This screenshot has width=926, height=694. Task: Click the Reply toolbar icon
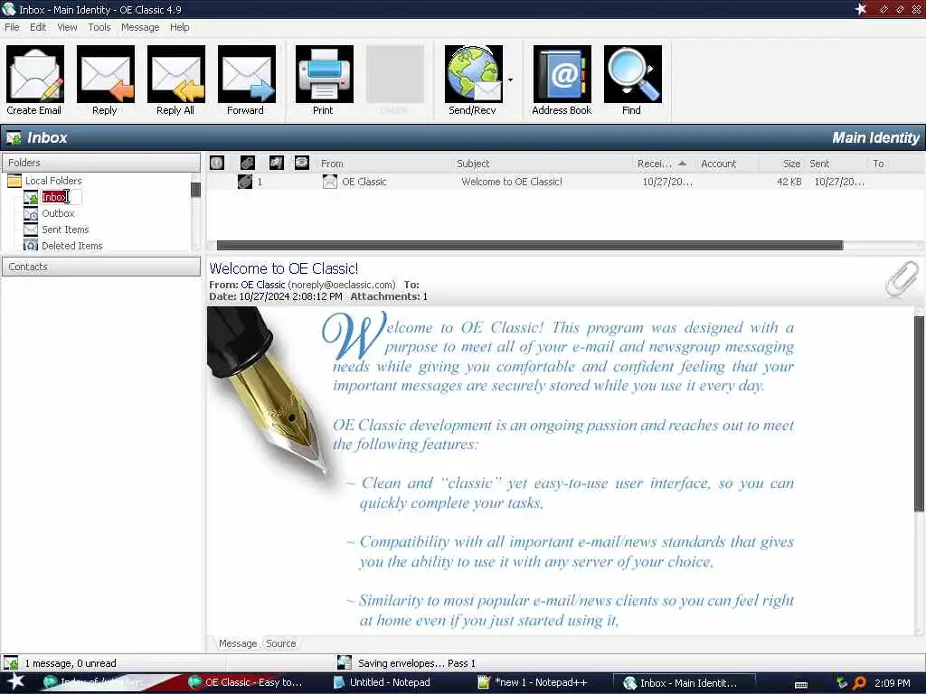click(x=105, y=74)
